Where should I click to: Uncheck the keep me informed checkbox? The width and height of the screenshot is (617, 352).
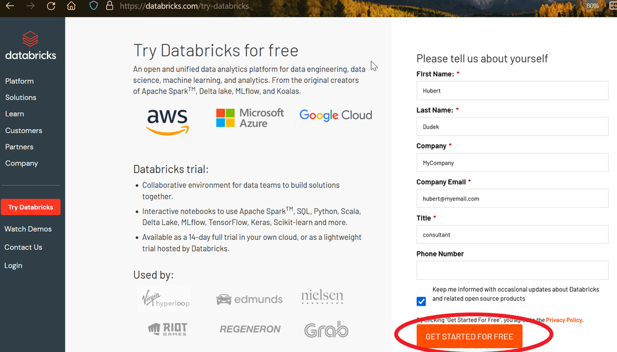coord(421,301)
